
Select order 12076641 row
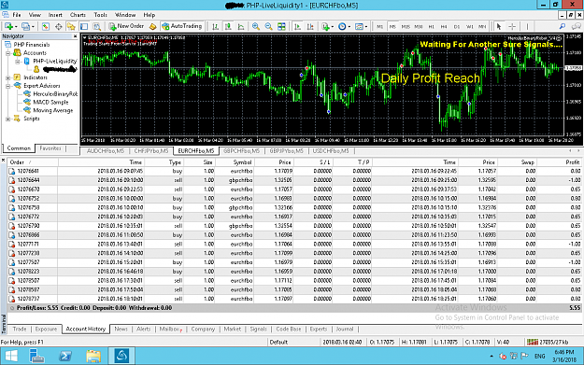(x=294, y=171)
